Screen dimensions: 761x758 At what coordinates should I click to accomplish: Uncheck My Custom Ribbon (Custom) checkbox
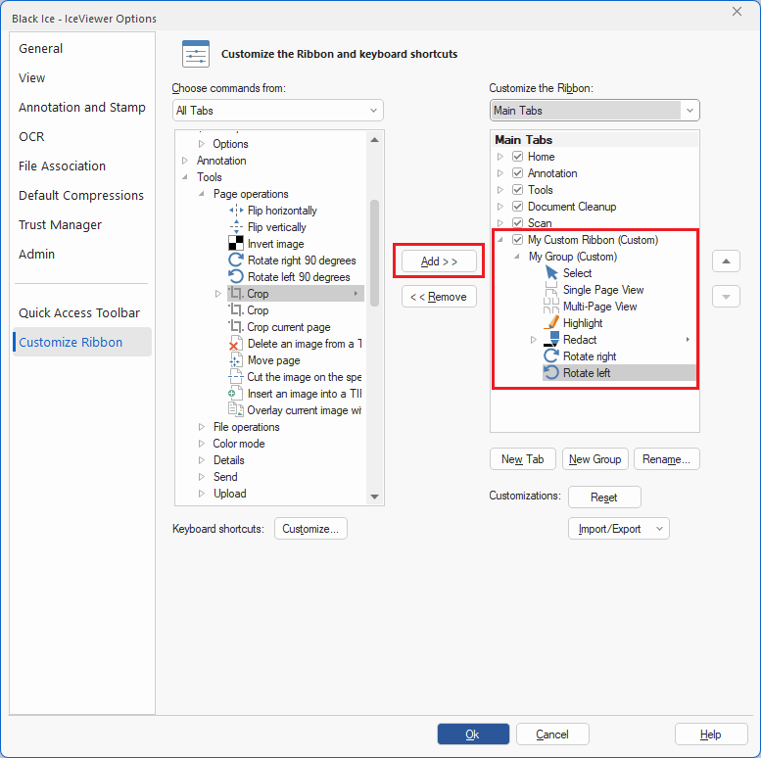tap(517, 240)
